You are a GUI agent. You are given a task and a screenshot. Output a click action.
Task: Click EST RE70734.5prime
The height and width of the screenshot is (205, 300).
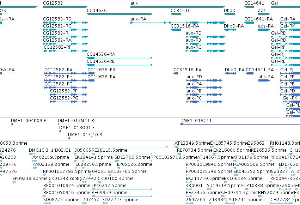click(179, 154)
